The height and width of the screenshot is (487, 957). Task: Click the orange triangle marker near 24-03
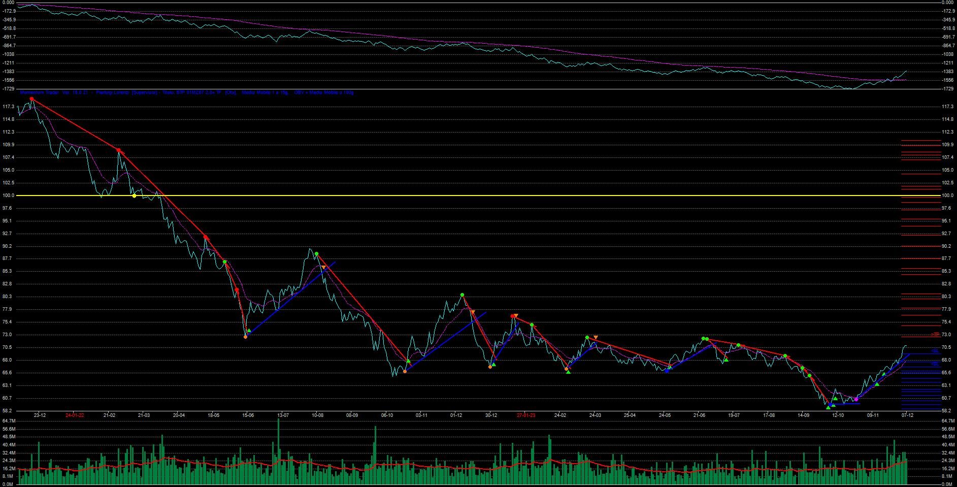pyautogui.click(x=596, y=338)
